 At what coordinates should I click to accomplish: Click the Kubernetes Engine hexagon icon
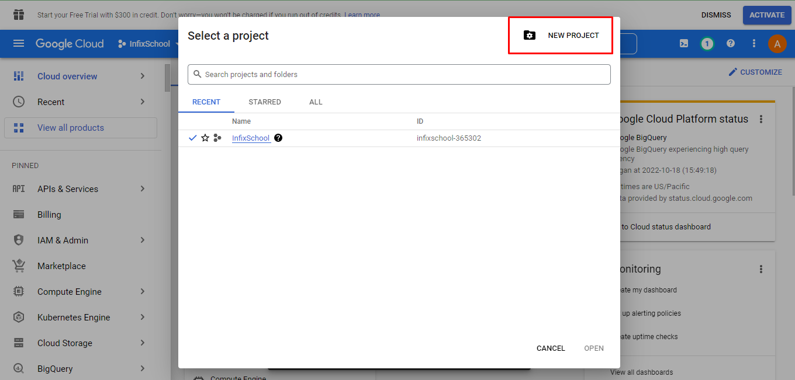coord(19,317)
